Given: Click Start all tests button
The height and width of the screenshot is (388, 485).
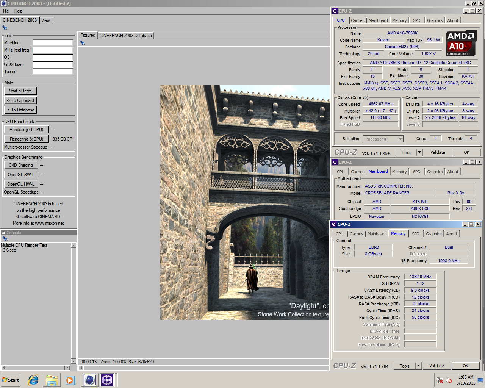Looking at the screenshot, I should tap(20, 91).
